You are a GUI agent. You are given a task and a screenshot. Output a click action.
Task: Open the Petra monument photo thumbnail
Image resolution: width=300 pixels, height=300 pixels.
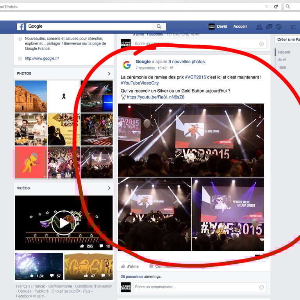(31, 96)
